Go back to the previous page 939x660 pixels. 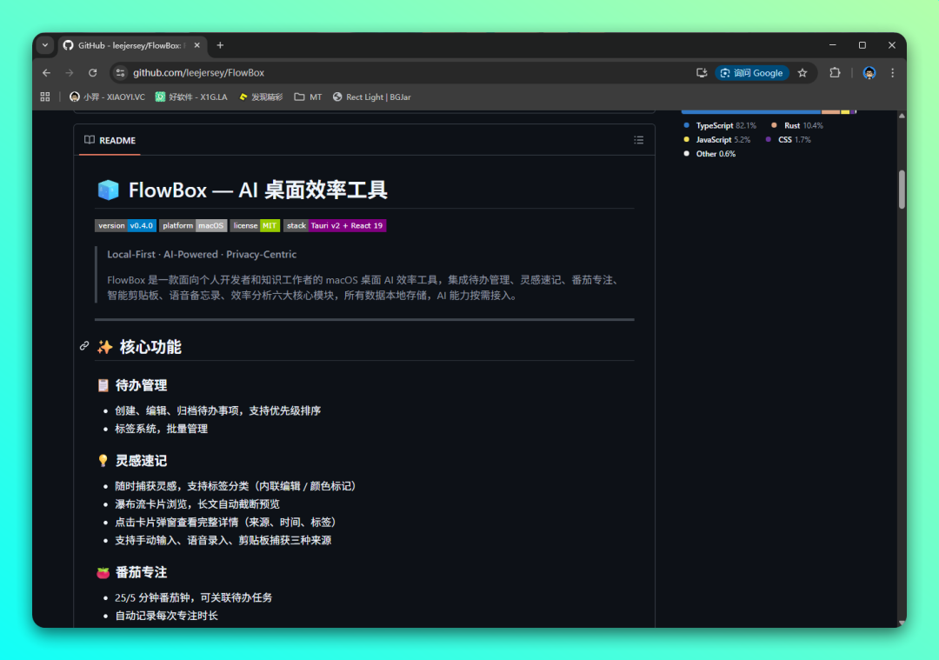tap(47, 73)
